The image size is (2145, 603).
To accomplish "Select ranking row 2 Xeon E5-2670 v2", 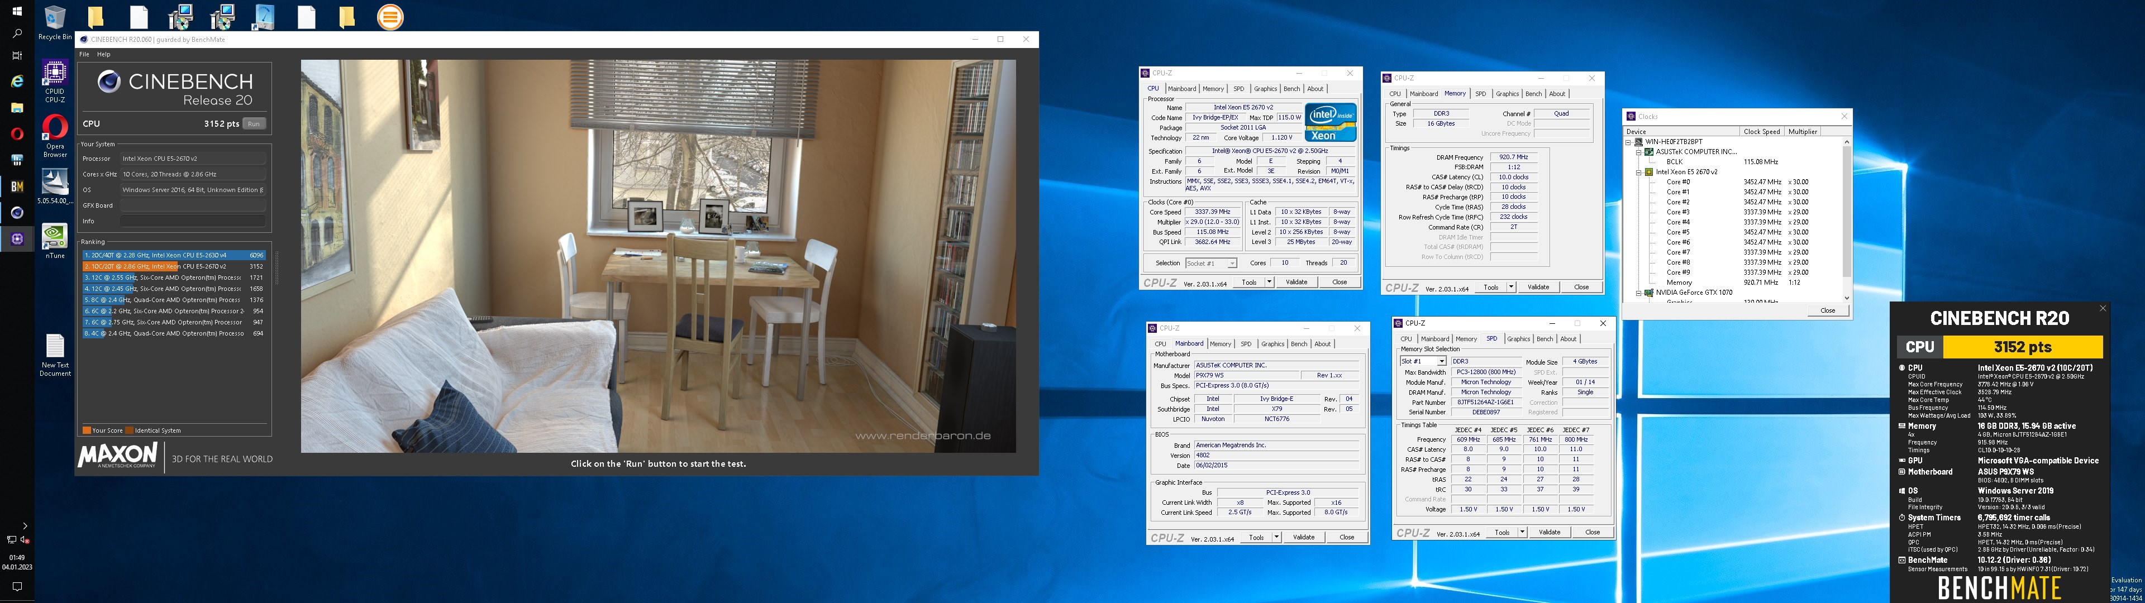I will coord(173,266).
